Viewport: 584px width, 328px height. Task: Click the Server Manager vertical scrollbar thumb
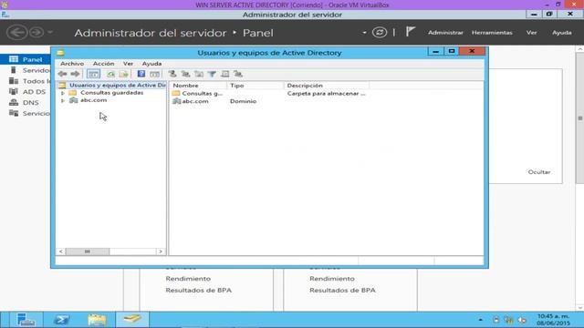point(580,118)
